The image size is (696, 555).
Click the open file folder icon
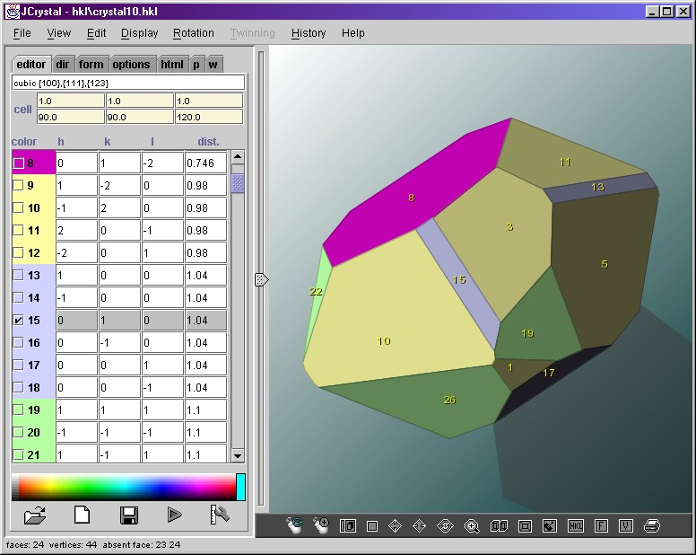[35, 515]
